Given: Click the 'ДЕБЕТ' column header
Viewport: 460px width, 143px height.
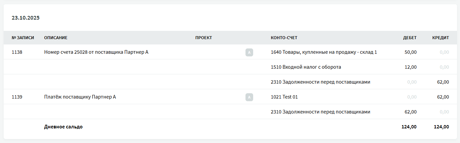Looking at the screenshot, I should (x=410, y=38).
